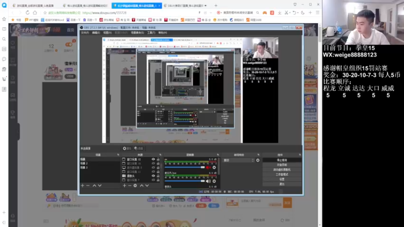Toggle visibility of source 窗口采集 10

(x=154, y=163)
